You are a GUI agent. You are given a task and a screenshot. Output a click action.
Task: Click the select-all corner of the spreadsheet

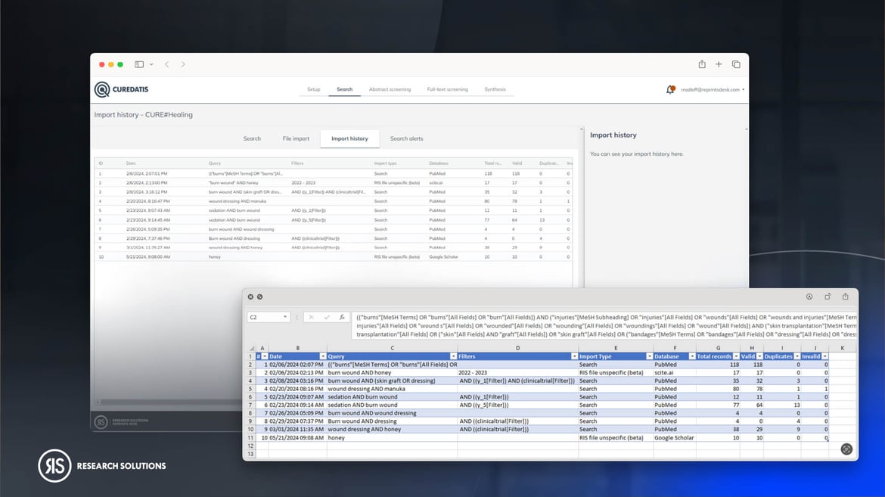(252, 348)
